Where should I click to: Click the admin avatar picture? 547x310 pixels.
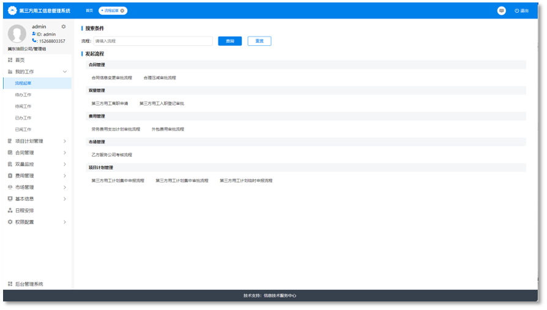click(17, 34)
